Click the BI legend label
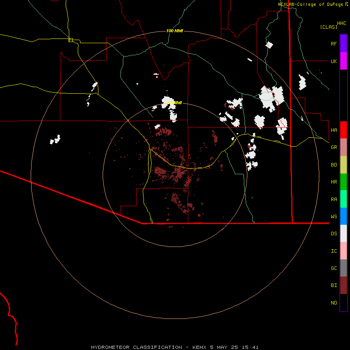The width and height of the screenshot is (350, 350). [334, 285]
